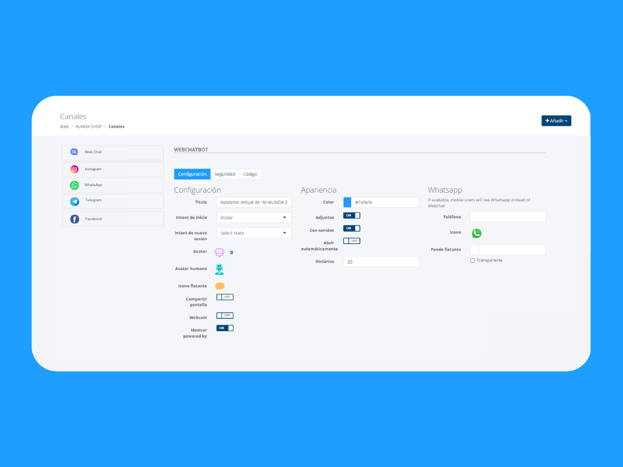Go to AUNOA SHOP breadcrumb link

coord(88,126)
